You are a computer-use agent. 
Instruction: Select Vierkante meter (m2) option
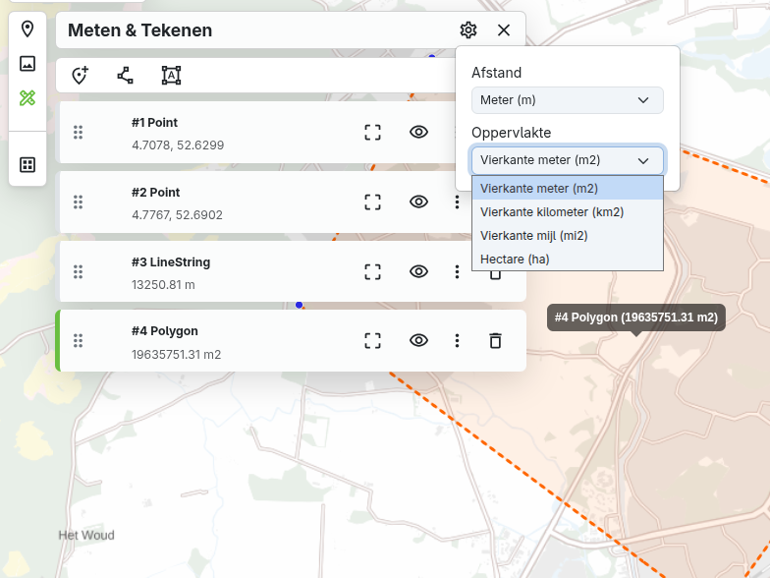[568, 189]
